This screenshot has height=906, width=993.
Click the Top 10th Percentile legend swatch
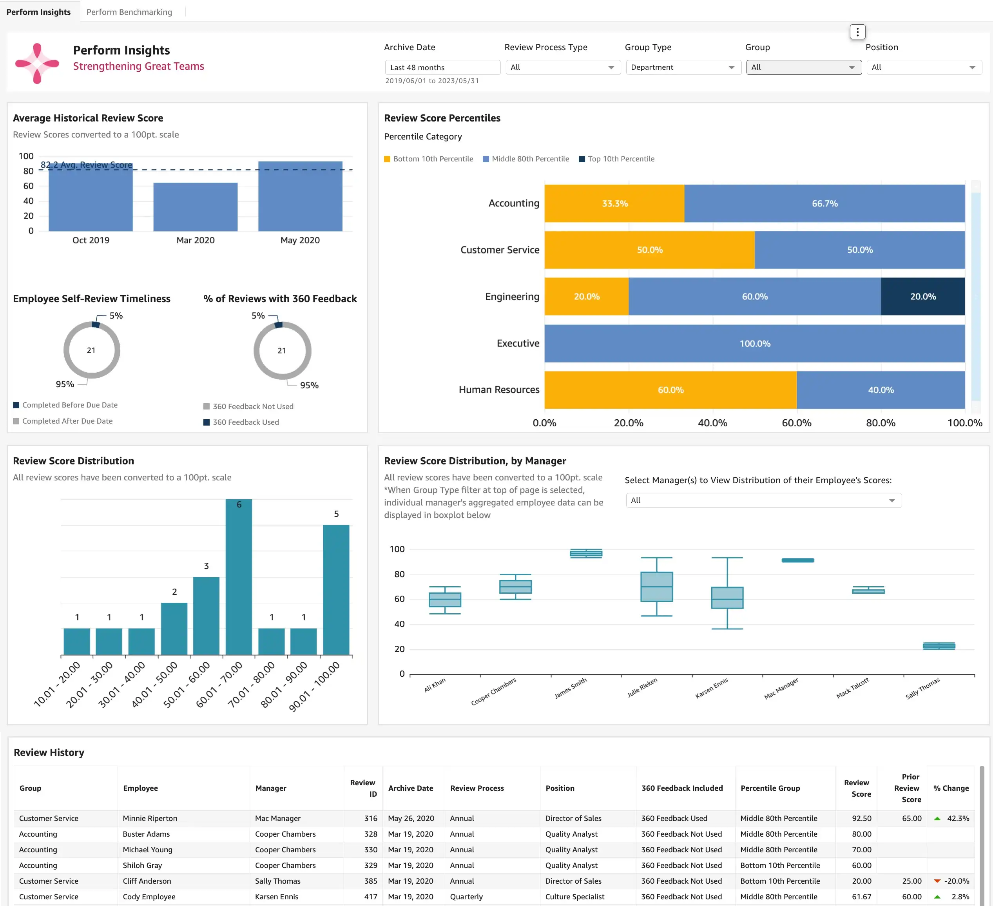(x=582, y=159)
